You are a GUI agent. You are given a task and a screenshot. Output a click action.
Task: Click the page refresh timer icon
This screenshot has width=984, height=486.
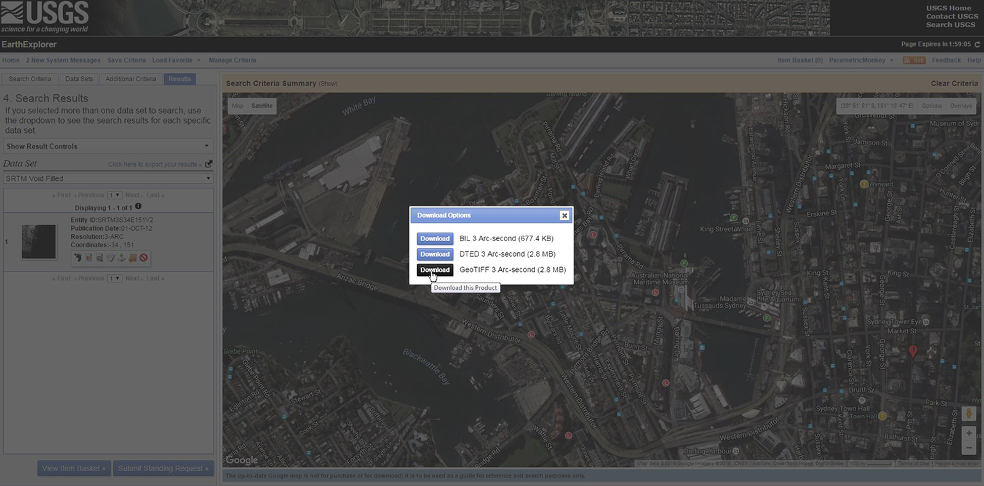click(x=977, y=44)
